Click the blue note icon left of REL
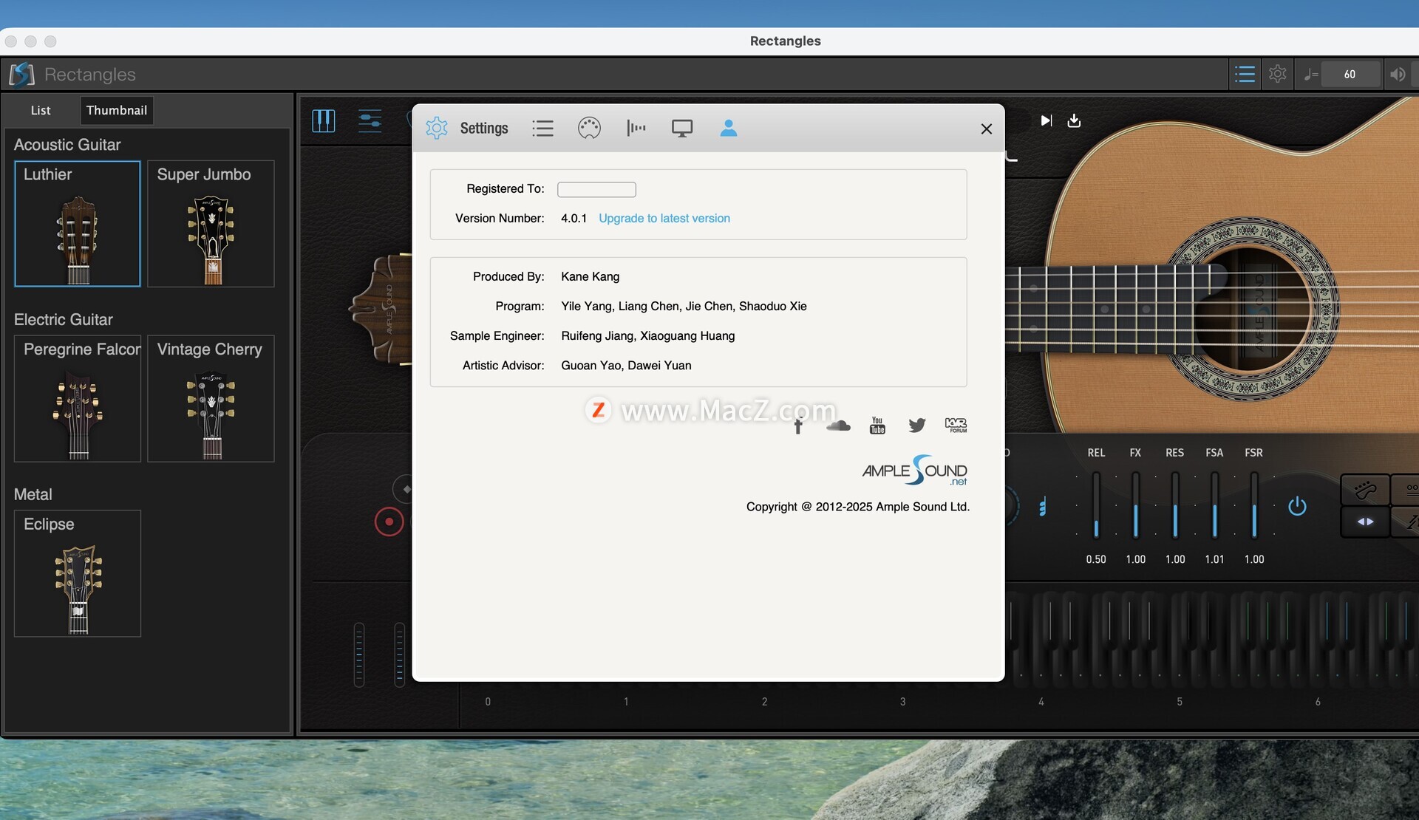1419x820 pixels. pos(1042,507)
